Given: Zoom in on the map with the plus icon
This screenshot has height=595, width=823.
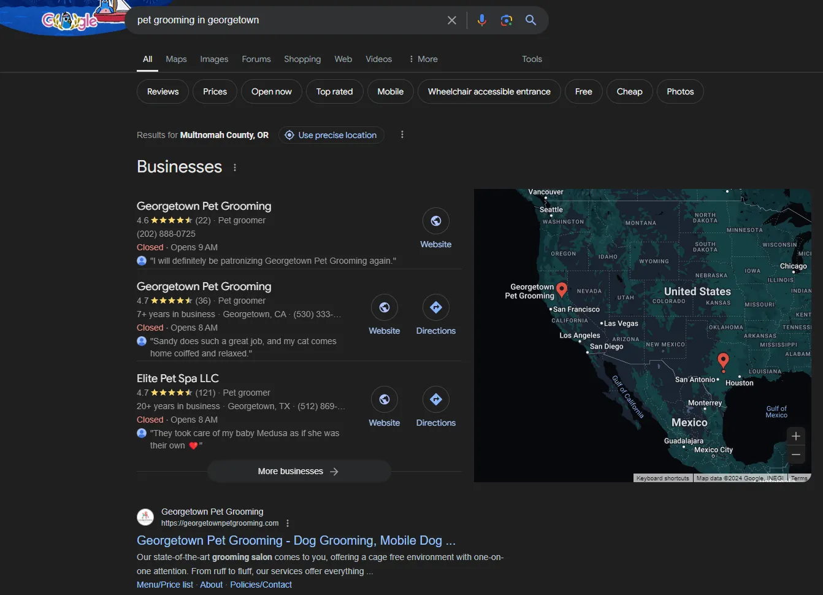Looking at the screenshot, I should (795, 436).
